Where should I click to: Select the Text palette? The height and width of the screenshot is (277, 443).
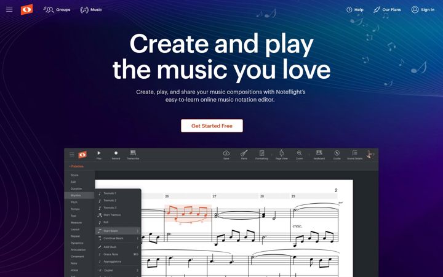point(73,216)
